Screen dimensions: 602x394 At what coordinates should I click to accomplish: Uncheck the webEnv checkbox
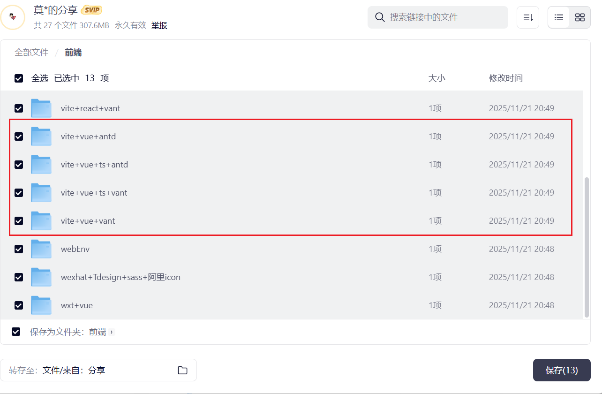coord(19,249)
